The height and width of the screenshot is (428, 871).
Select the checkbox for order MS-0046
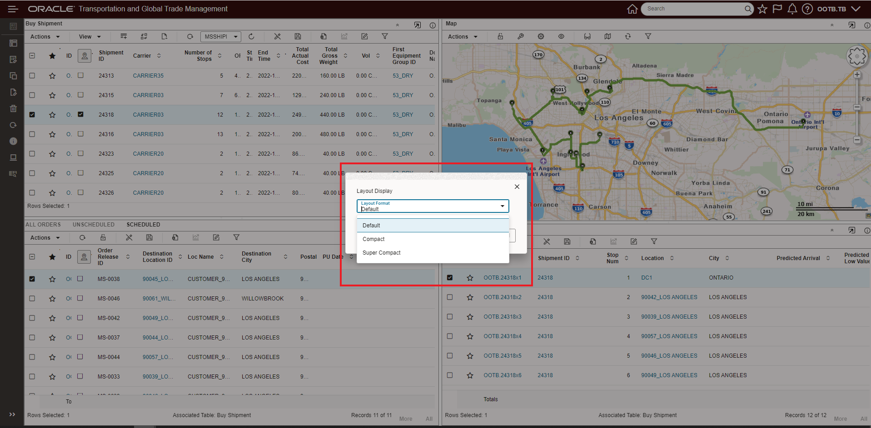32,299
